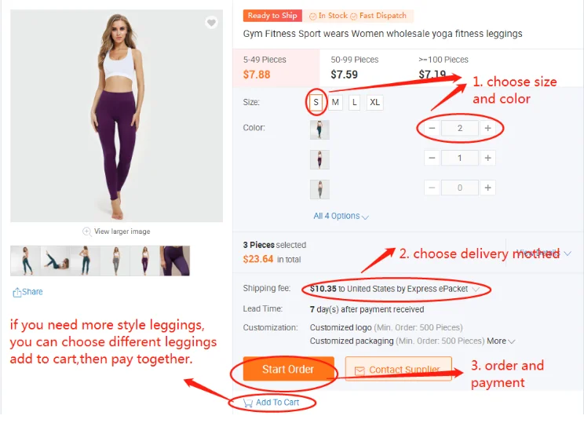The image size is (584, 423).
Task: Click the magnifier View larger image icon
Action: 86,232
